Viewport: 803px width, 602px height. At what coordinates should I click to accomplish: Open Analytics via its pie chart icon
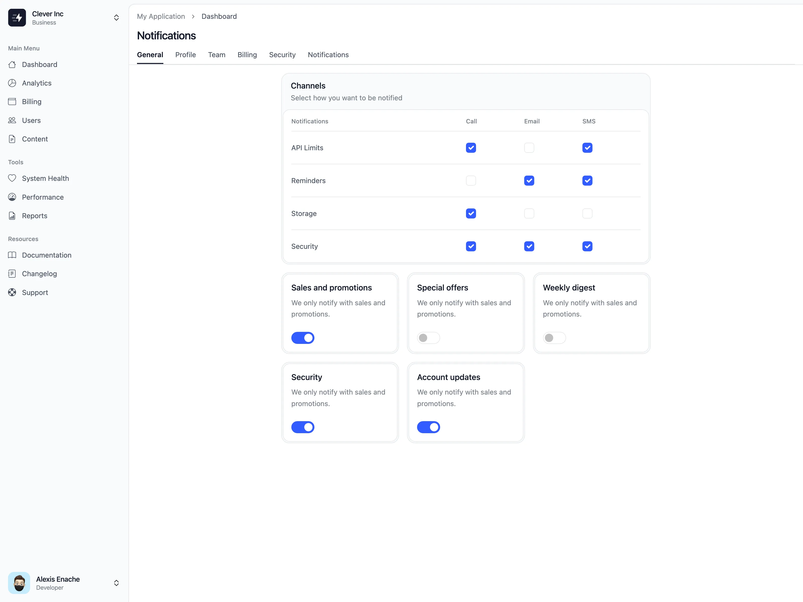pos(12,83)
